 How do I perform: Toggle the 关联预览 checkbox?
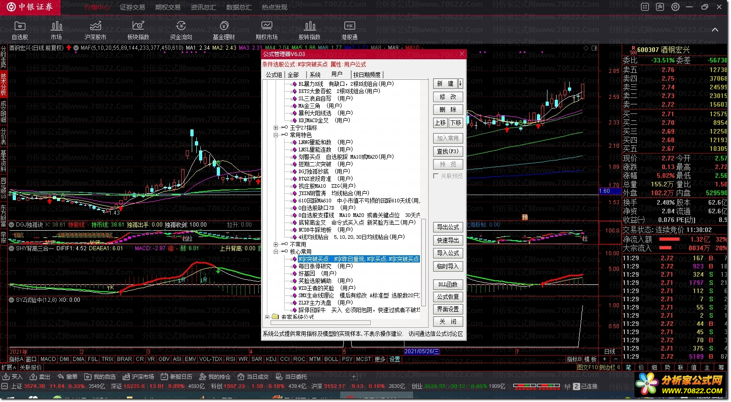point(436,176)
